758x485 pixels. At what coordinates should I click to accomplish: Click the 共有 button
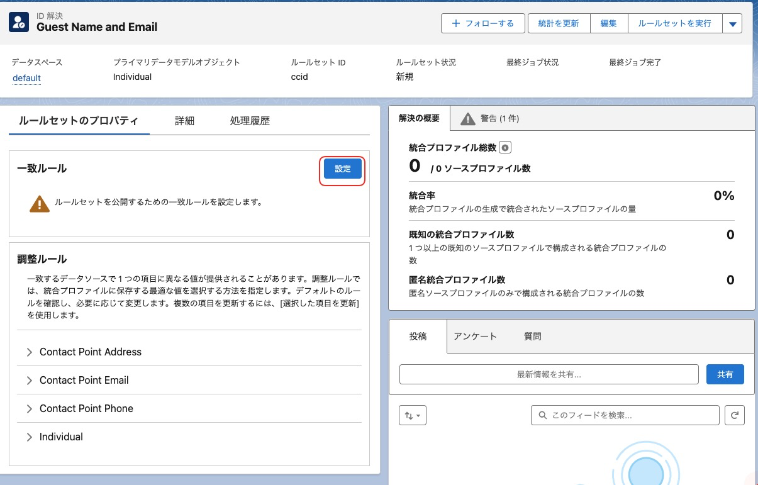click(x=725, y=374)
